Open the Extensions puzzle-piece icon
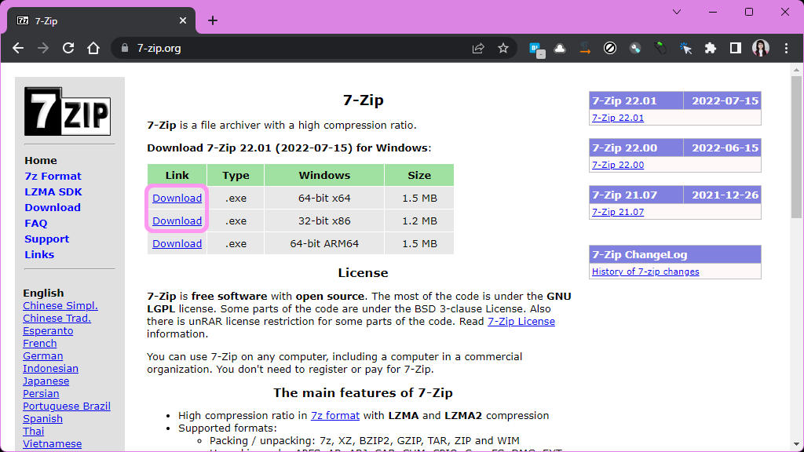 point(711,48)
